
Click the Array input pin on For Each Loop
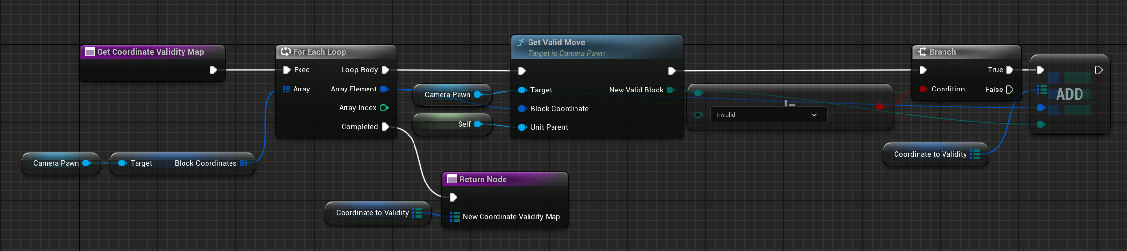(287, 89)
